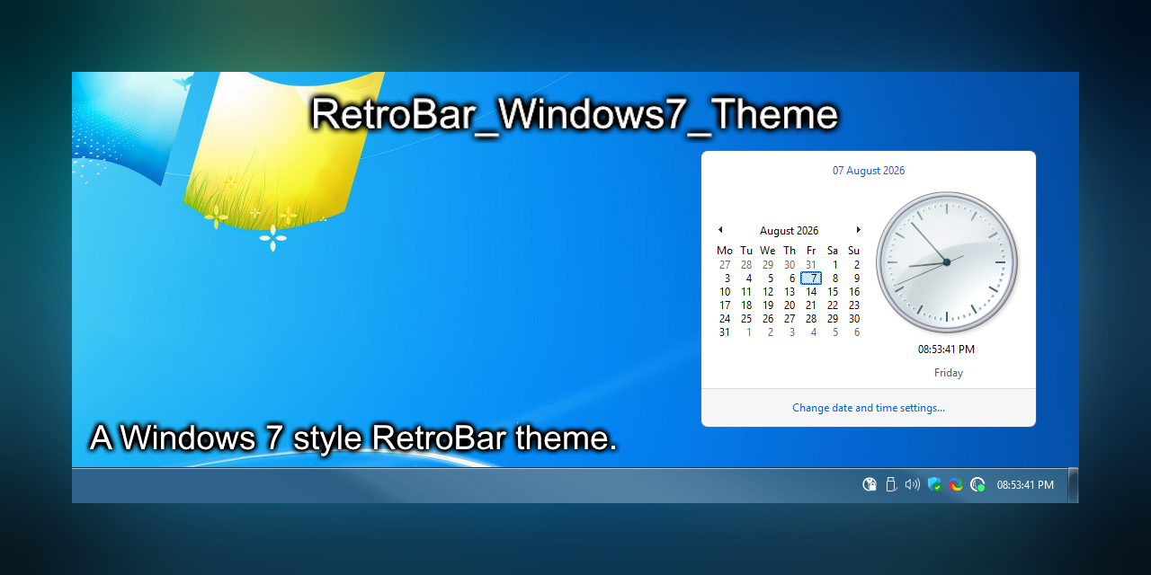Image resolution: width=1151 pixels, height=575 pixels.
Task: Select date 14 in the calendar
Action: (x=811, y=292)
